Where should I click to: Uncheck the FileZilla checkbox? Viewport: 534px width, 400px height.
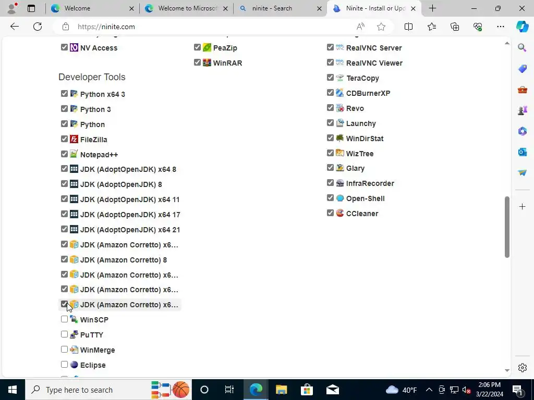coord(64,139)
